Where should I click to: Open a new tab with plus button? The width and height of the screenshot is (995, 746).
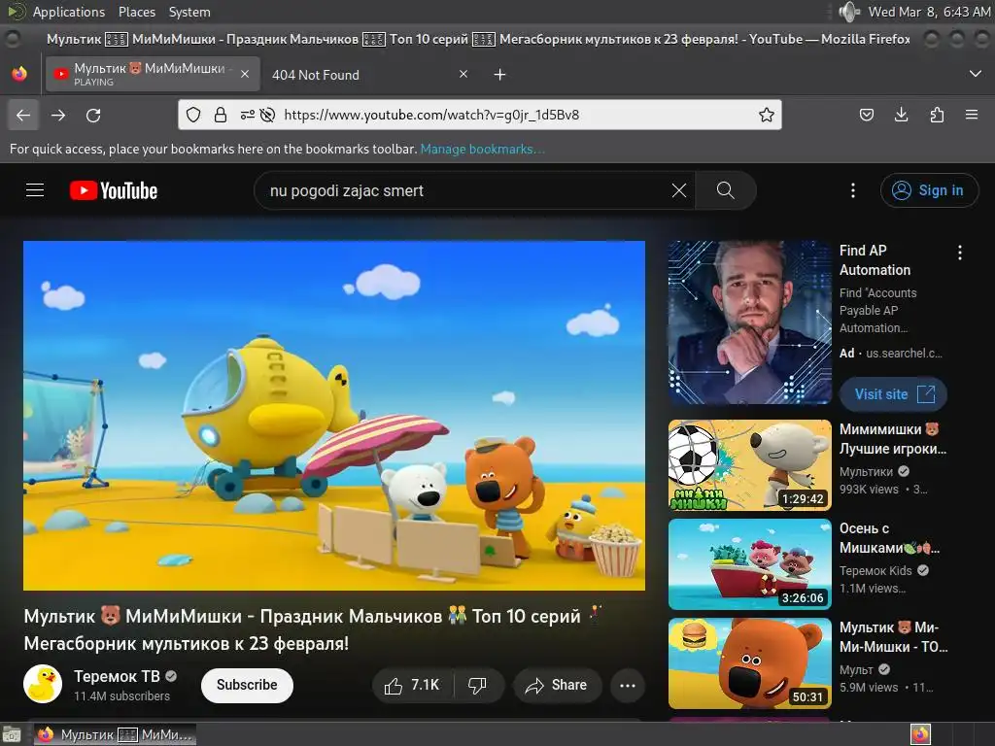click(x=500, y=75)
